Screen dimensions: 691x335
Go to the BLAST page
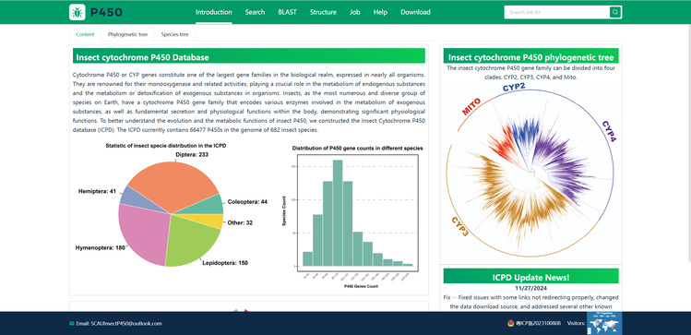[x=287, y=12]
